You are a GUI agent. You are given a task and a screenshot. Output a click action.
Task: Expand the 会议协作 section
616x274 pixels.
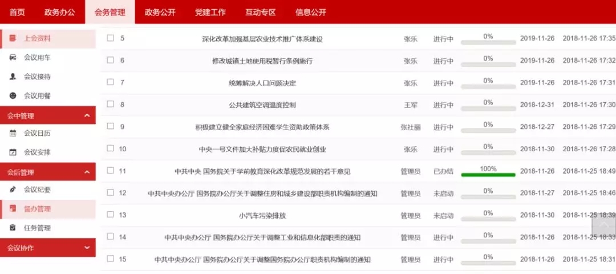[x=87, y=248]
